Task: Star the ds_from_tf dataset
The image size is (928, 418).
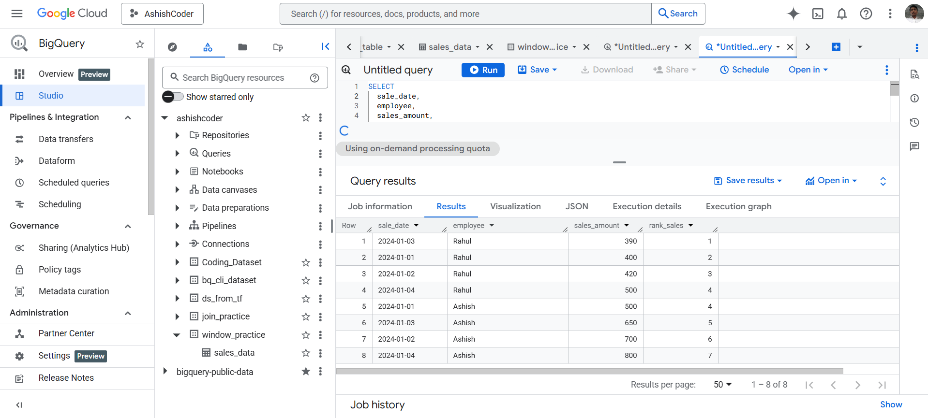Action: [x=306, y=299]
